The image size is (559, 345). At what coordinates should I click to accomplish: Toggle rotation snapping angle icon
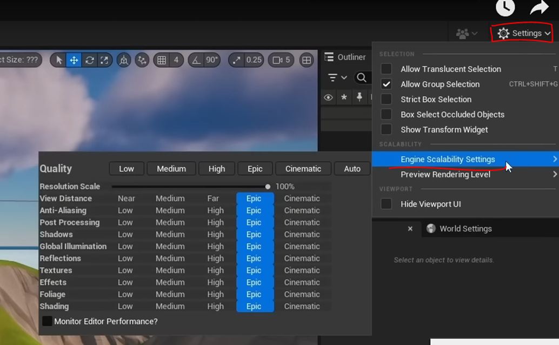pos(196,60)
